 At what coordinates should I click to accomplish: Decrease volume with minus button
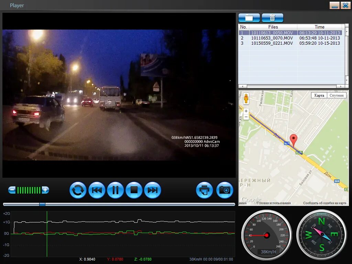[x=12, y=190]
